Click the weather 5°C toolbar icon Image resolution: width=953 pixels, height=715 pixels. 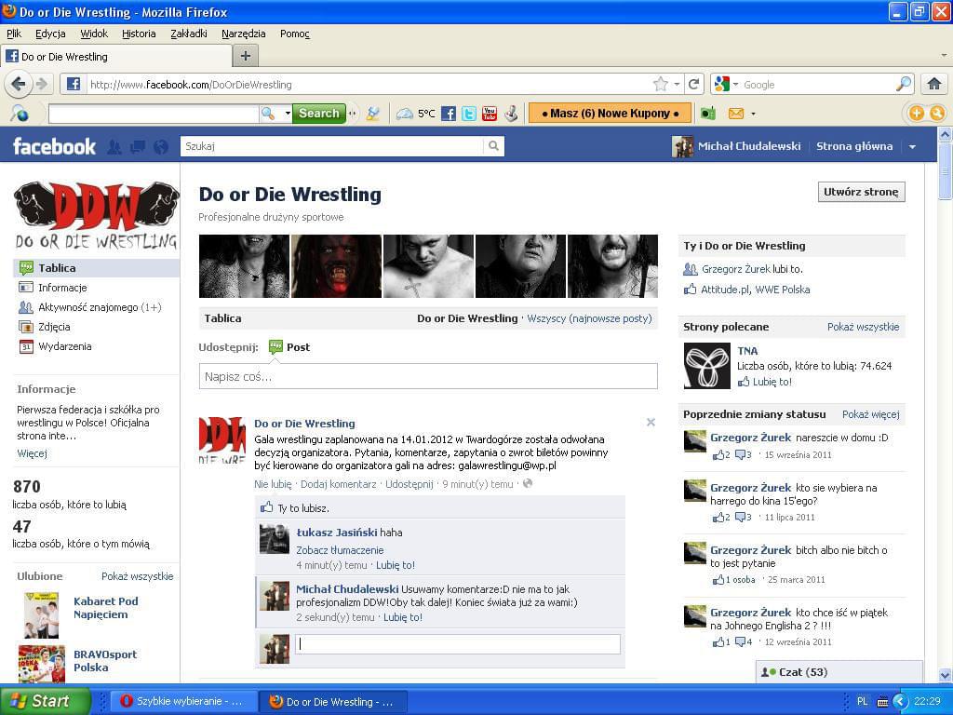[x=416, y=114]
